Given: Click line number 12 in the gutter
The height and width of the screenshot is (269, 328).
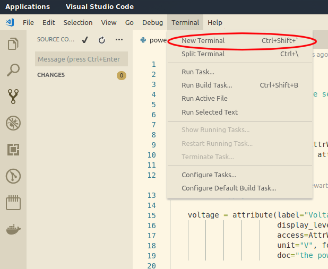Looking at the screenshot, I should point(152,175).
